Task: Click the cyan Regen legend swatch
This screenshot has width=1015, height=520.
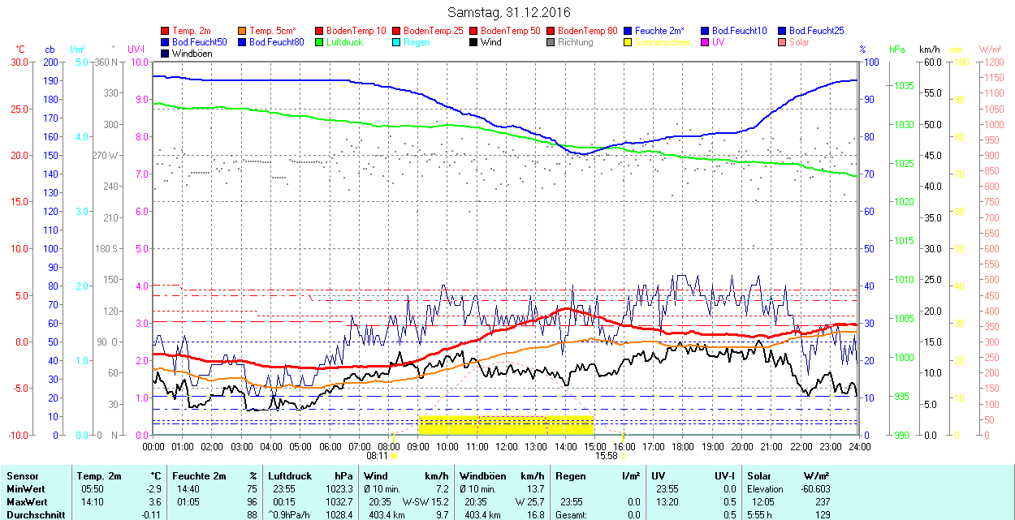Action: click(397, 42)
